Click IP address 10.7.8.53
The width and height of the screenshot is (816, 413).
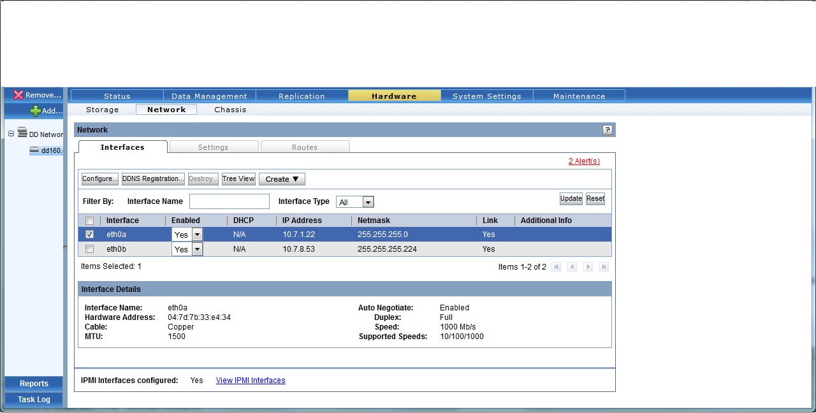pos(298,249)
